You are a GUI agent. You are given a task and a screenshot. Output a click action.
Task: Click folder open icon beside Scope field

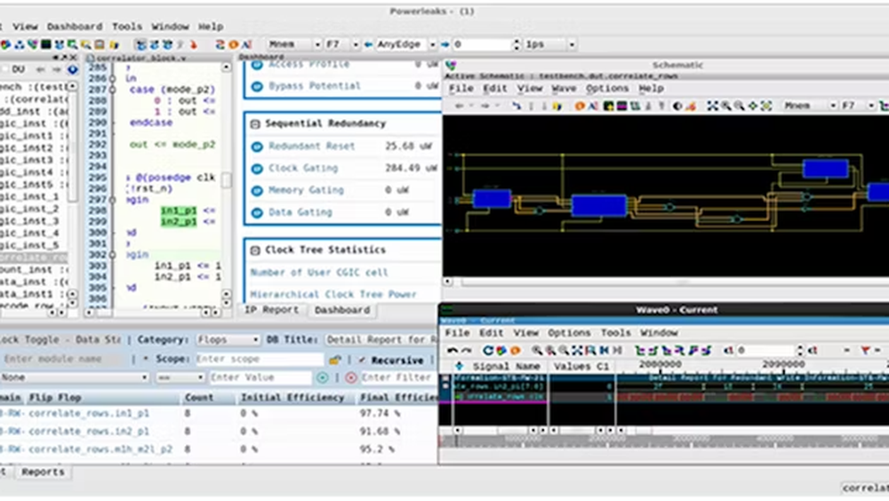pos(335,360)
